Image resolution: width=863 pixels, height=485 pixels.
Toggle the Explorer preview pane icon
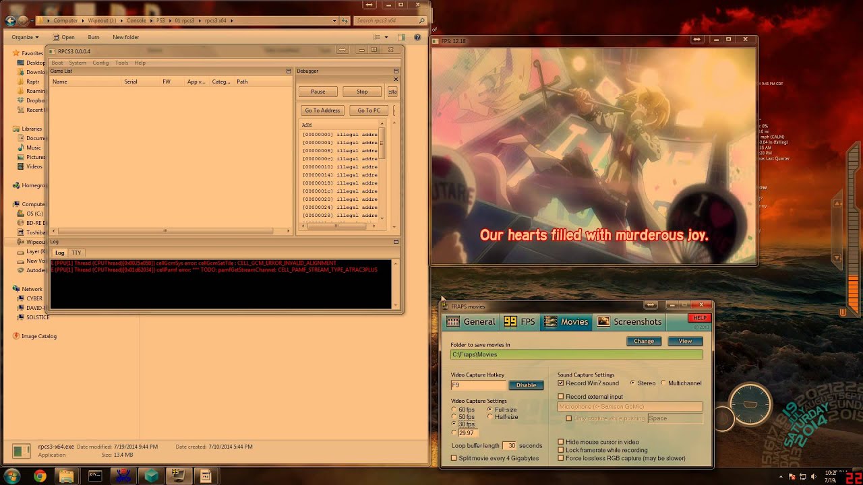pyautogui.click(x=402, y=37)
